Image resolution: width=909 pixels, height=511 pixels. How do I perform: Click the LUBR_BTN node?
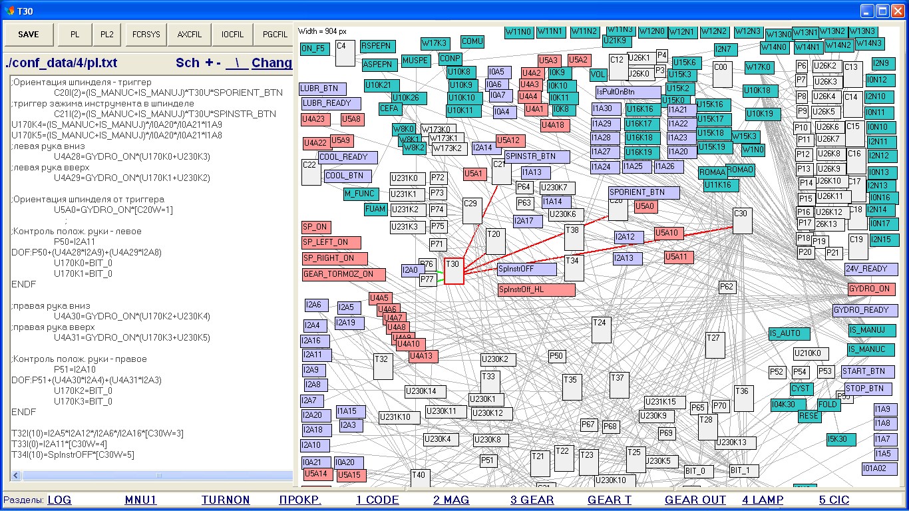pos(323,88)
